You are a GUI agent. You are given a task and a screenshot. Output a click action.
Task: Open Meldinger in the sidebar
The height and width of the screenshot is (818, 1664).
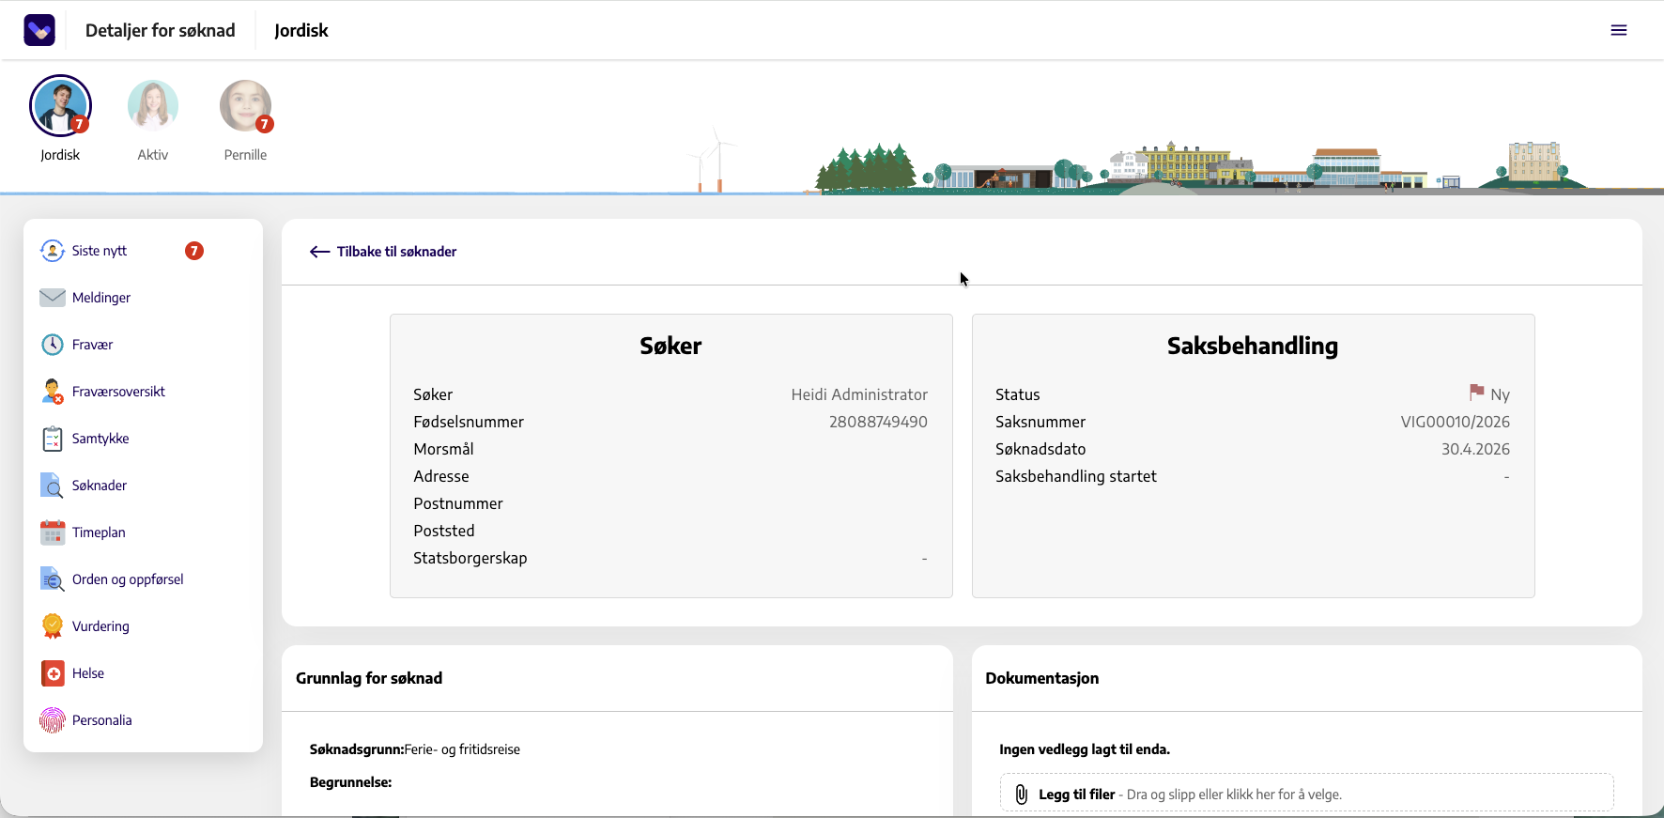[101, 298]
